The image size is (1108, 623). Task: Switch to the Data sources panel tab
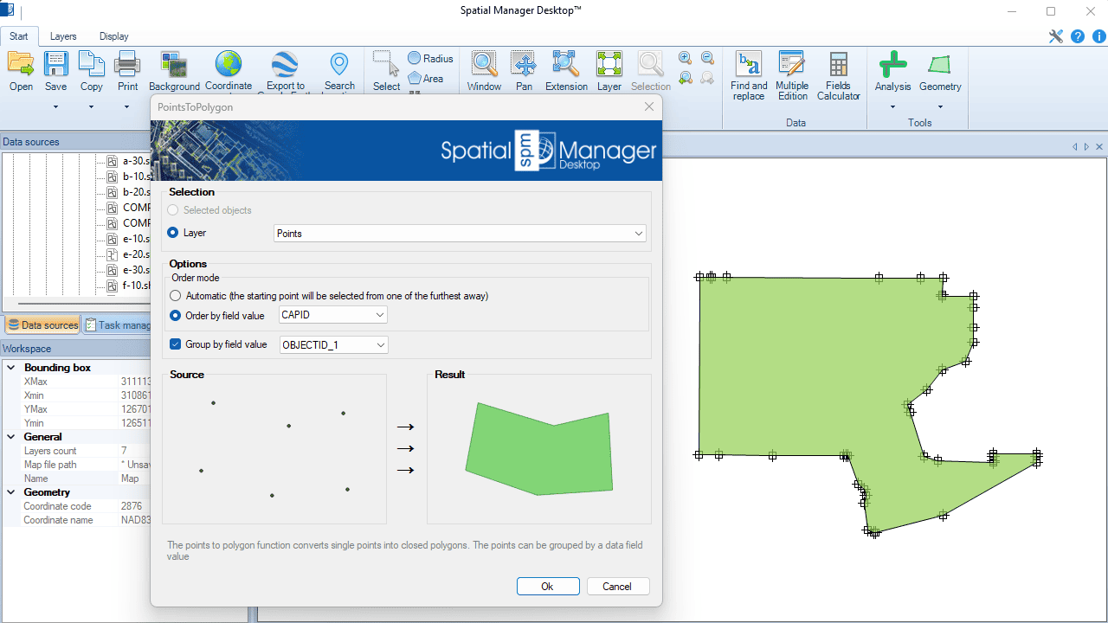(x=42, y=325)
